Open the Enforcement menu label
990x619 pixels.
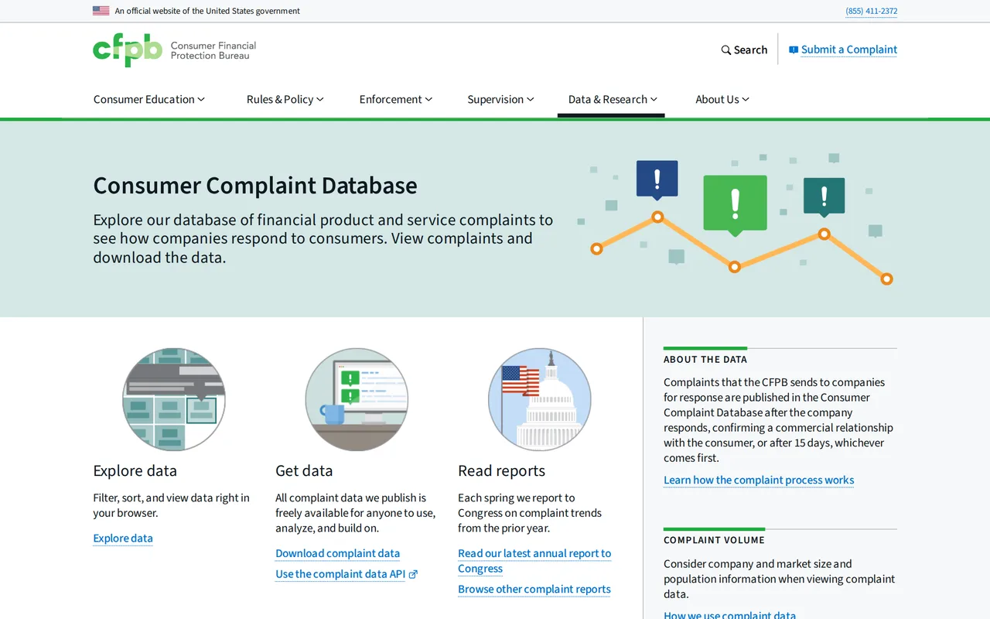tap(391, 99)
